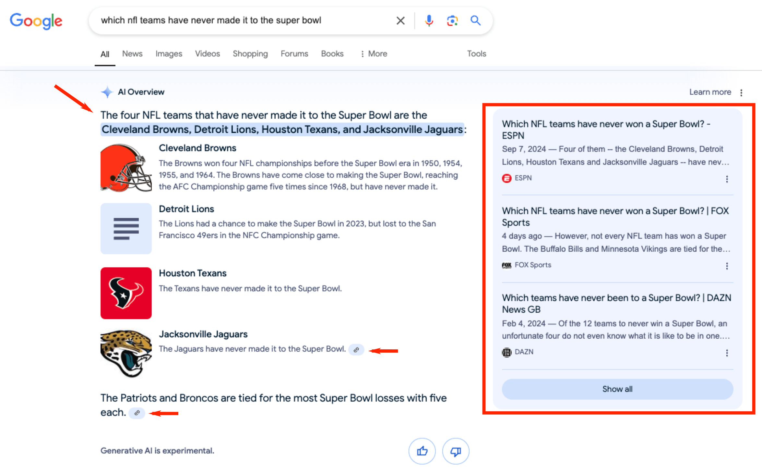Switch to the News tab
Screen dimensions: 762x471
[132, 54]
